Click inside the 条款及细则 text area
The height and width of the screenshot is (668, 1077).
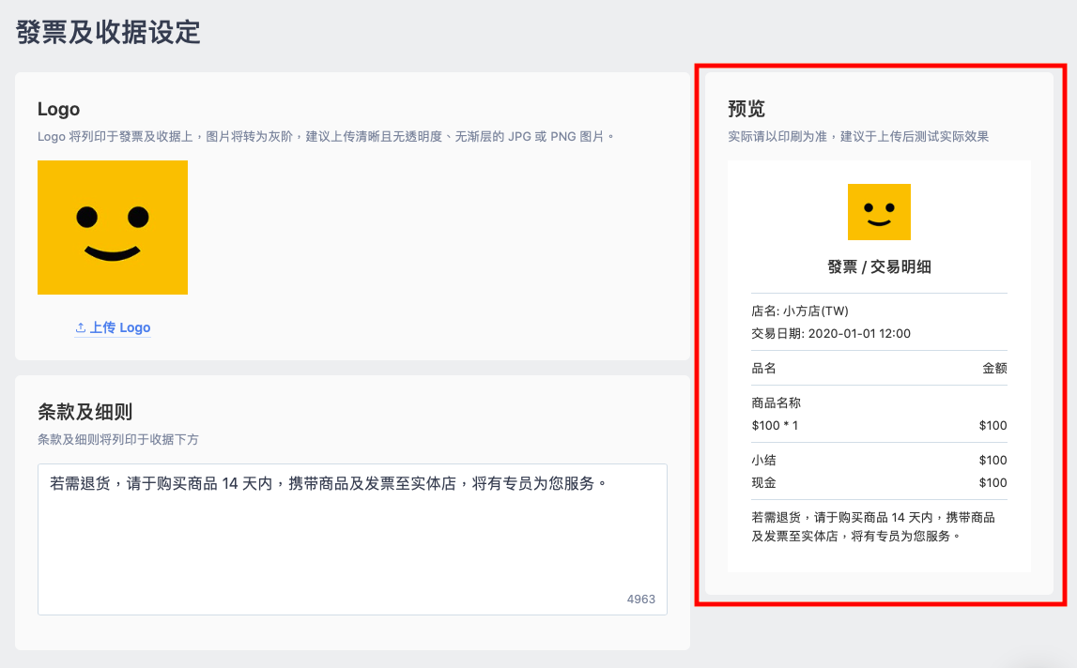352,539
